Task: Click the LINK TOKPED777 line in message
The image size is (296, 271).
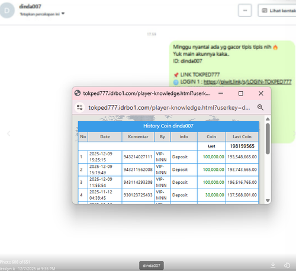Action: 197,75
